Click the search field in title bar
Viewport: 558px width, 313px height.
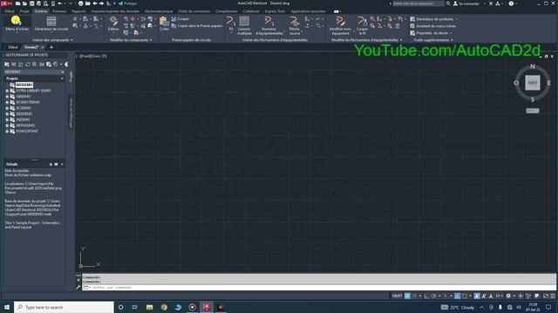pyautogui.click(x=418, y=3)
